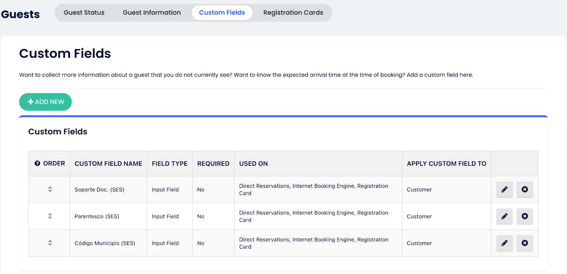This screenshot has width=567, height=274.
Task: Click reorder arrows for Código Municipio row
Action: [50, 243]
